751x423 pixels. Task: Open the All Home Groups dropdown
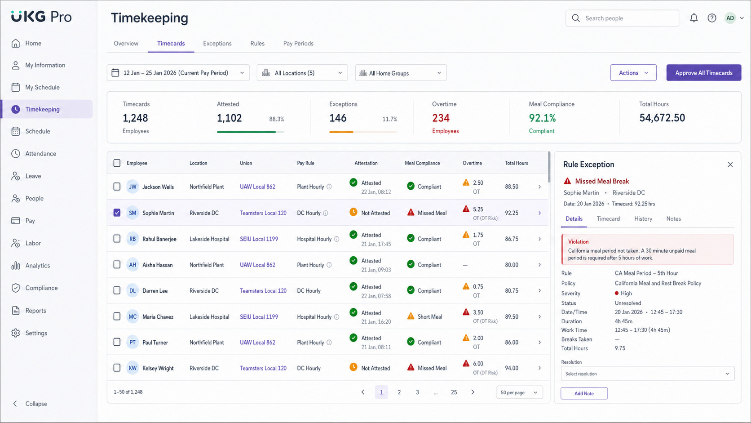tap(401, 73)
